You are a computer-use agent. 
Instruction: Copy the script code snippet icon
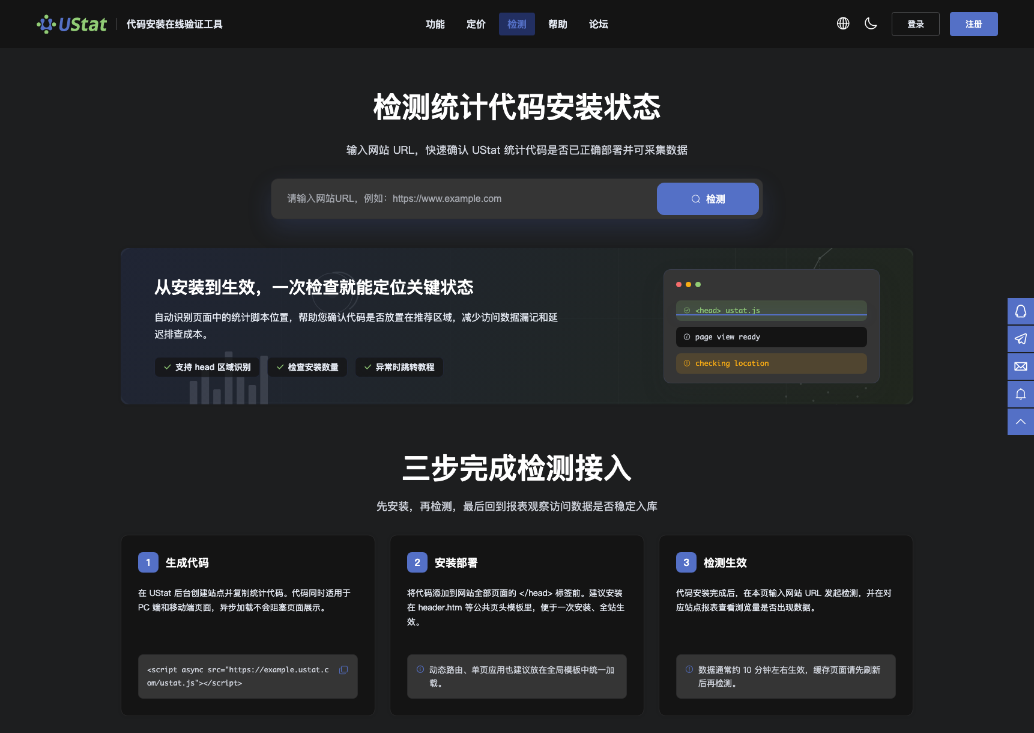click(x=343, y=670)
